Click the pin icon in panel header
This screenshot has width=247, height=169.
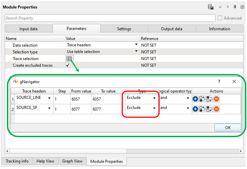pyautogui.click(x=235, y=7)
